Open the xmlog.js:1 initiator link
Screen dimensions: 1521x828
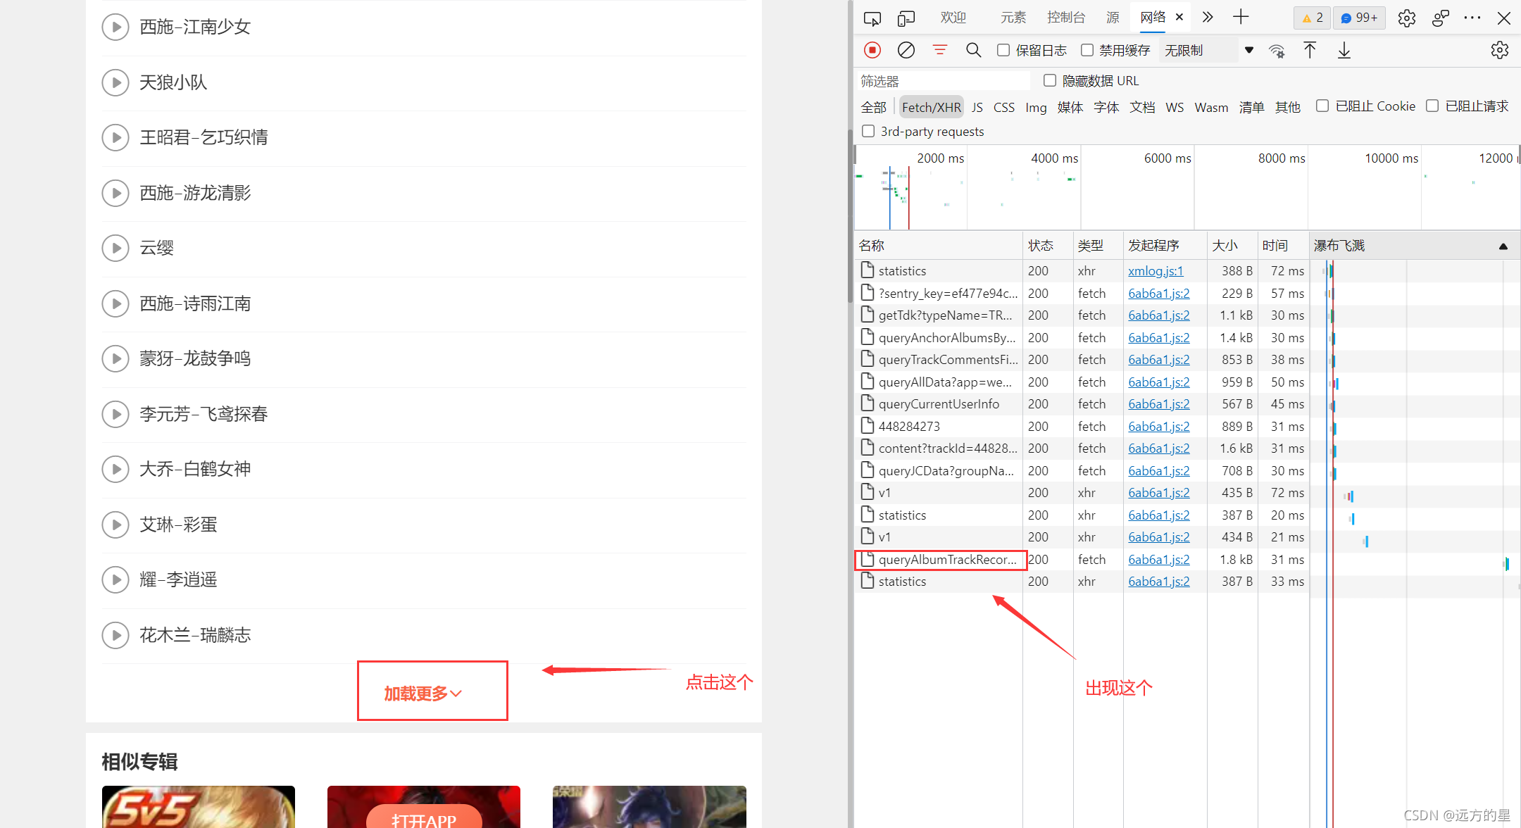pyautogui.click(x=1156, y=271)
